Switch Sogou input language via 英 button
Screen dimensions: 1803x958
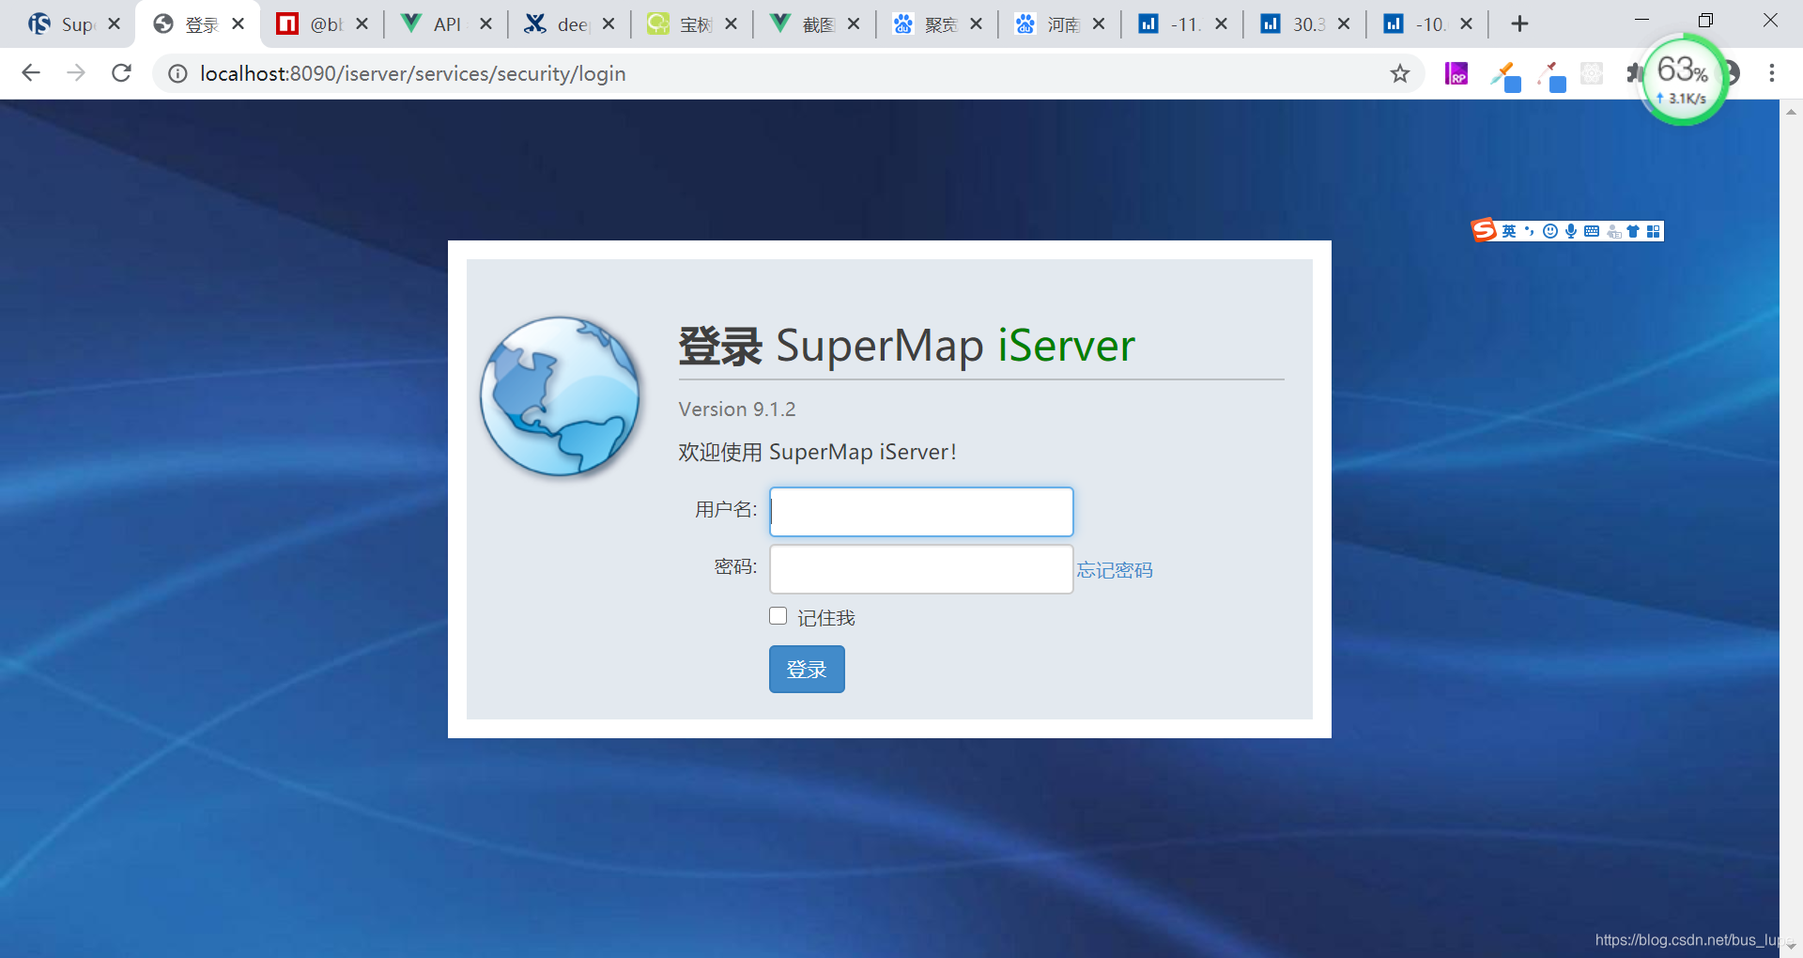pos(1509,231)
